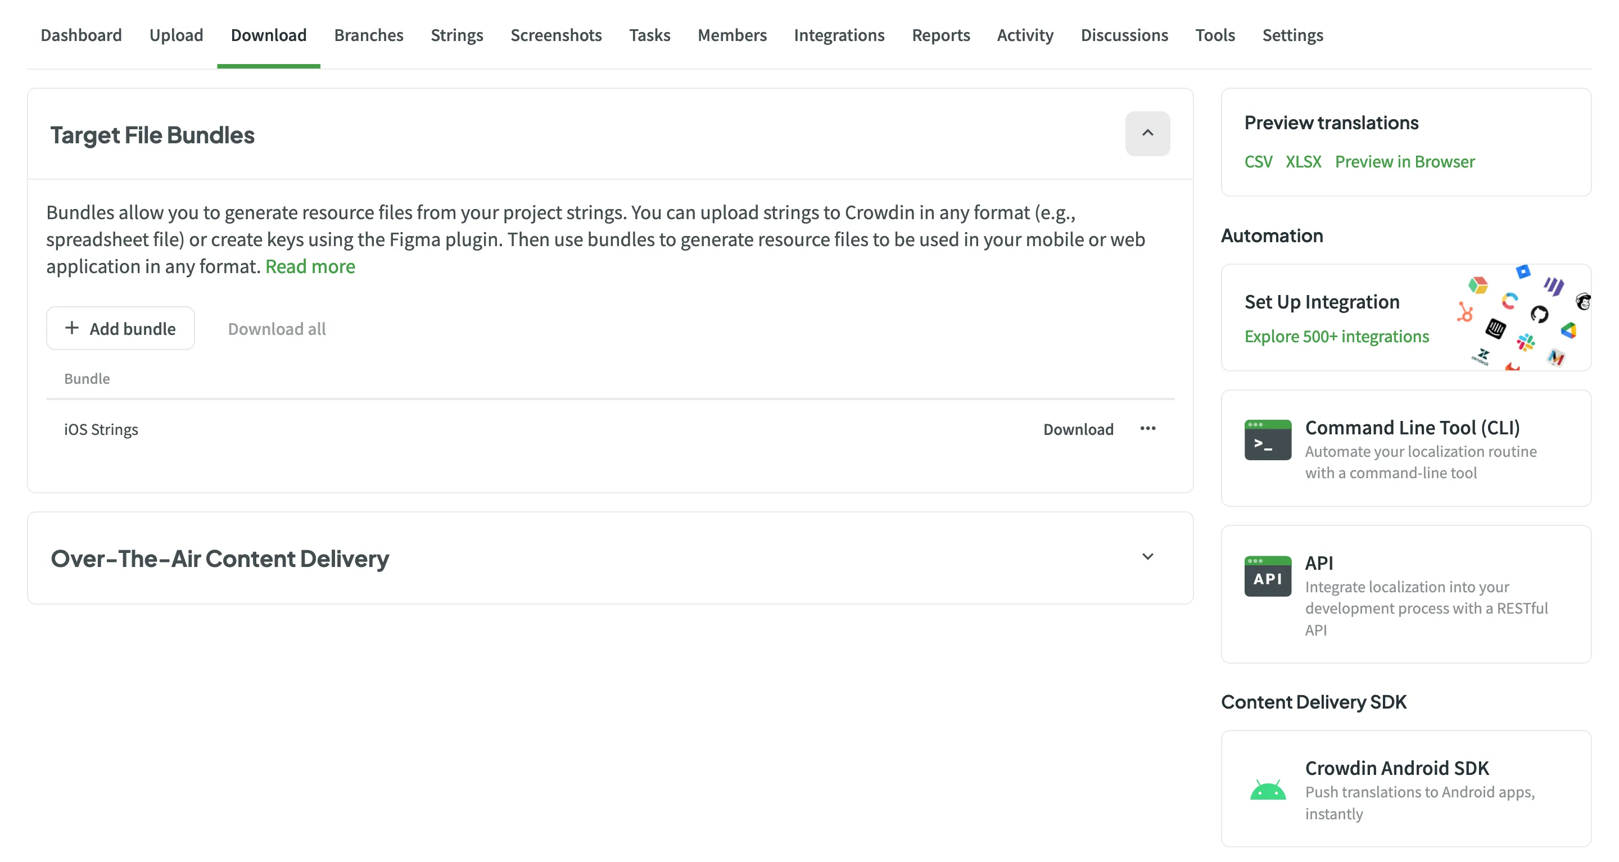Download the iOS Strings bundle

click(x=1078, y=429)
